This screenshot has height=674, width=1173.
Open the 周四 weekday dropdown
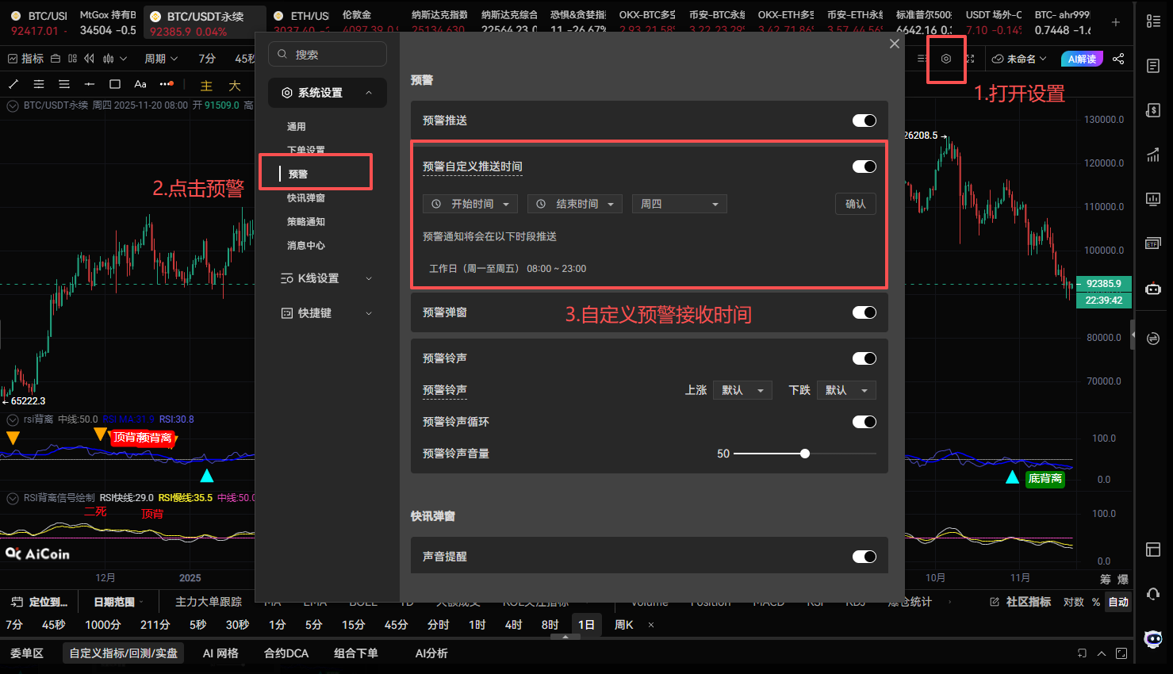[x=679, y=204]
